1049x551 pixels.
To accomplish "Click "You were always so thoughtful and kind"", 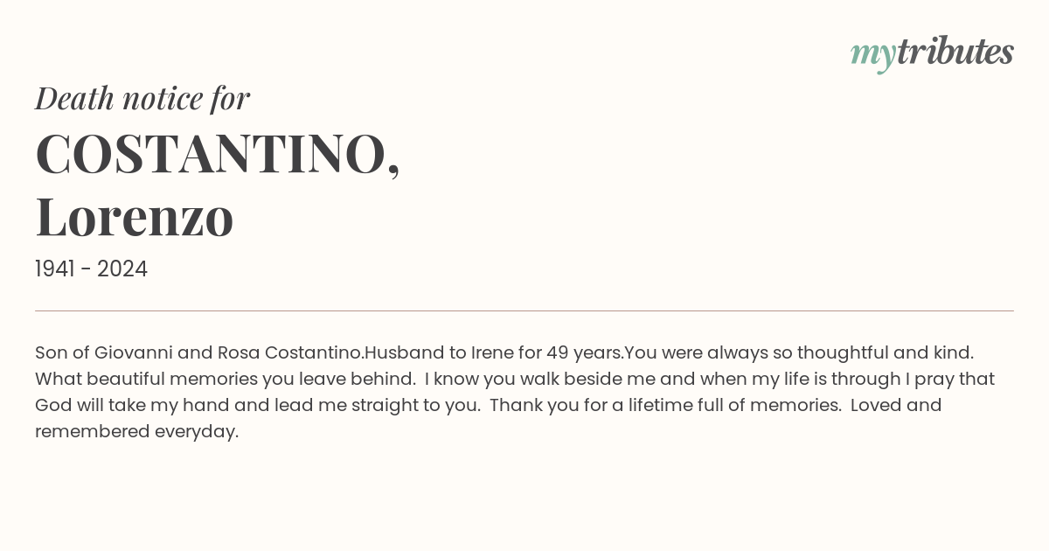I will click(x=799, y=353).
